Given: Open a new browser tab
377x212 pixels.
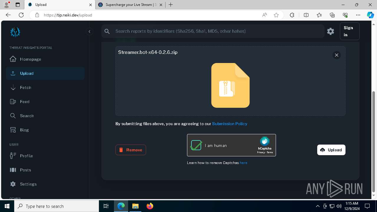Looking at the screenshot, I should (x=171, y=5).
